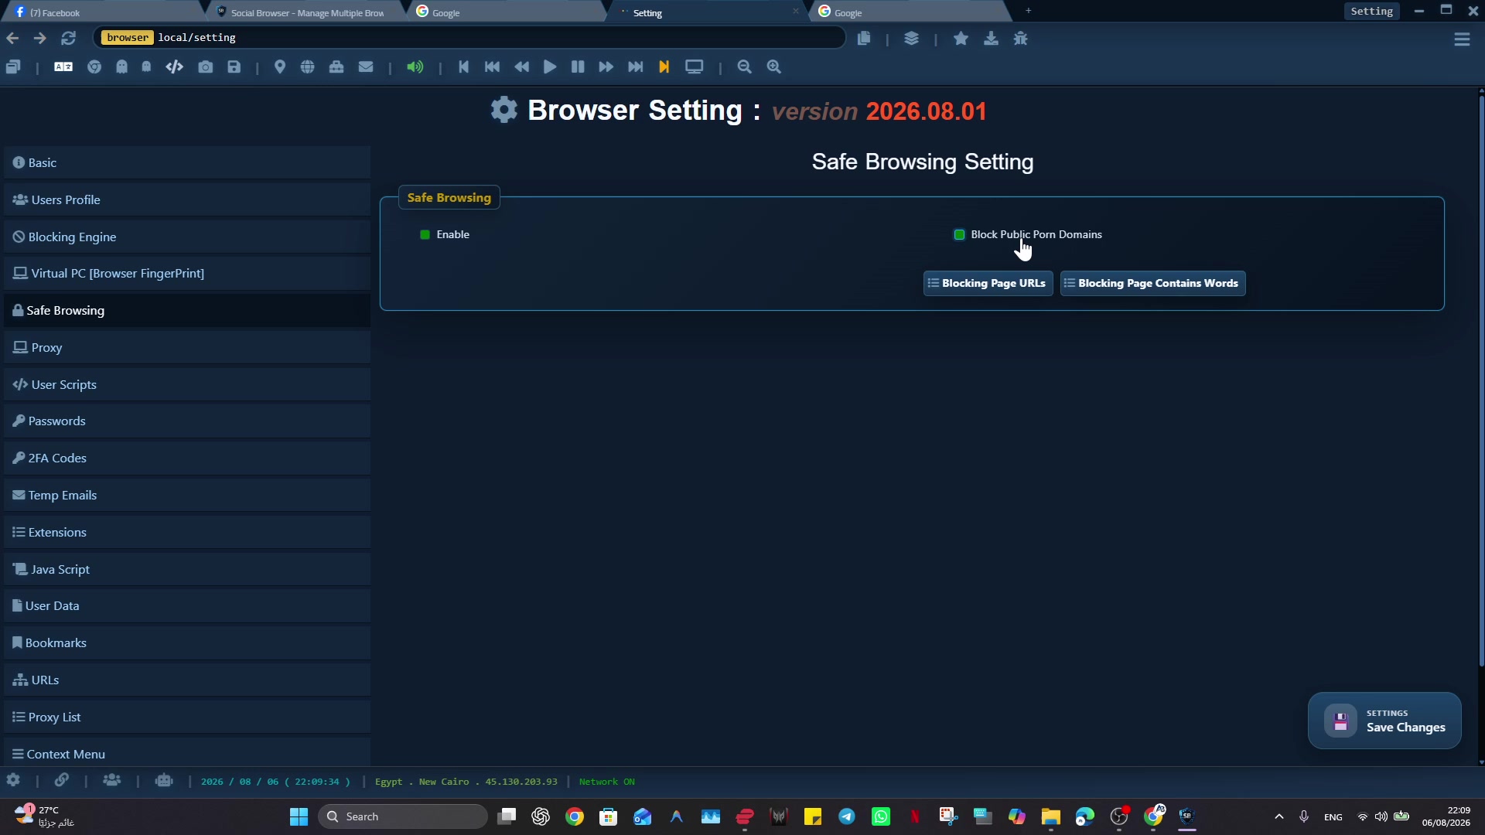Viewport: 1485px width, 835px height.
Task: Toggle the green sound volume icon
Action: tap(415, 67)
